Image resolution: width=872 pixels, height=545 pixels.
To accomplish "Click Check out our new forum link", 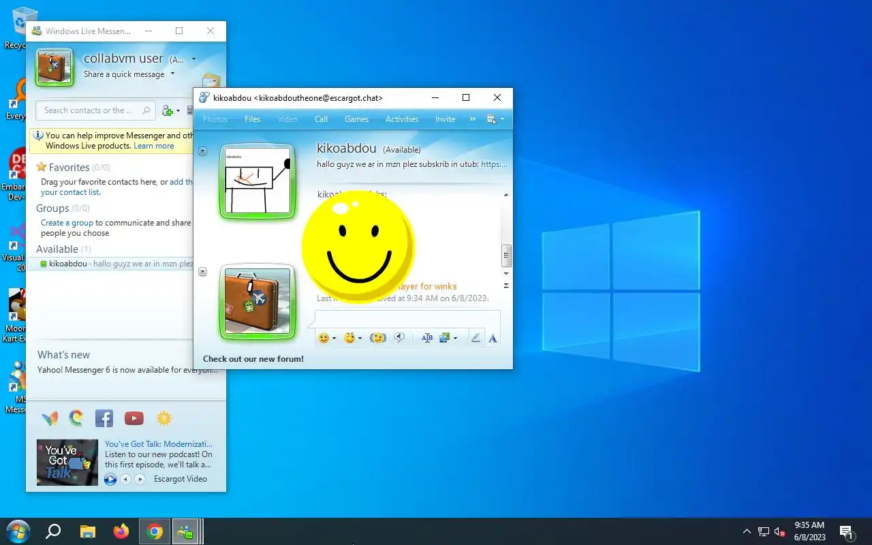I will (253, 359).
